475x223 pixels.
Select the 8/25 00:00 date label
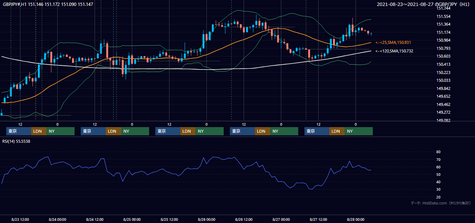point(132,219)
